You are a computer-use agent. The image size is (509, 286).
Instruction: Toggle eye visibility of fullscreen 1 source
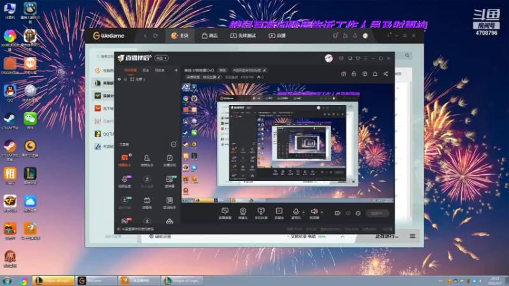(x=119, y=79)
